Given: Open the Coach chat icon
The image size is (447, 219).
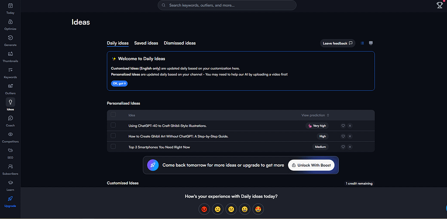Looking at the screenshot, I should click(10, 118).
